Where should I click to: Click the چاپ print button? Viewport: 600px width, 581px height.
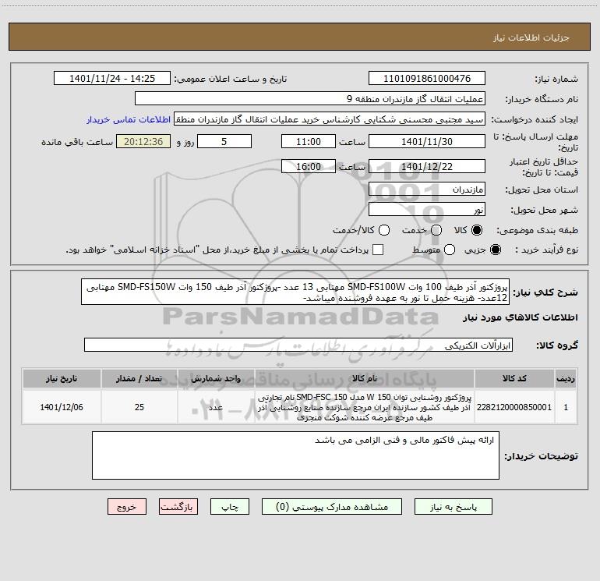pos(230,507)
